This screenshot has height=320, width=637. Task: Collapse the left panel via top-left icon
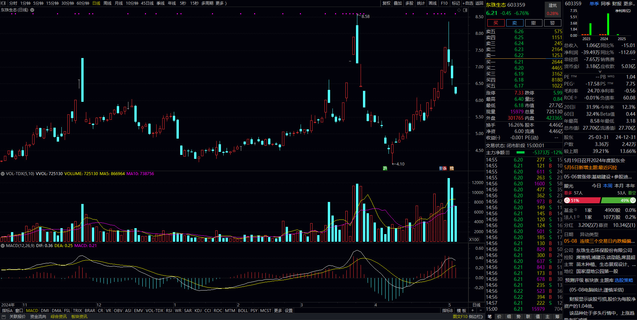tap(4, 3)
